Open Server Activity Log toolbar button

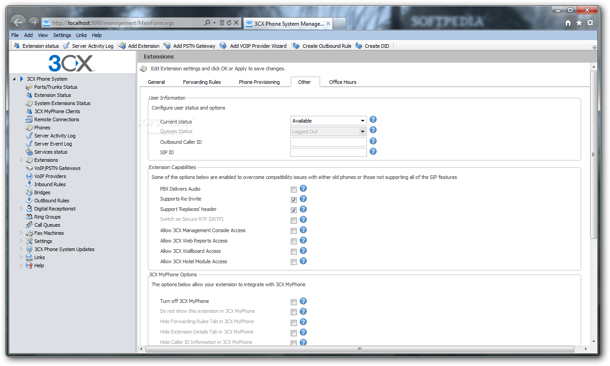[88, 46]
